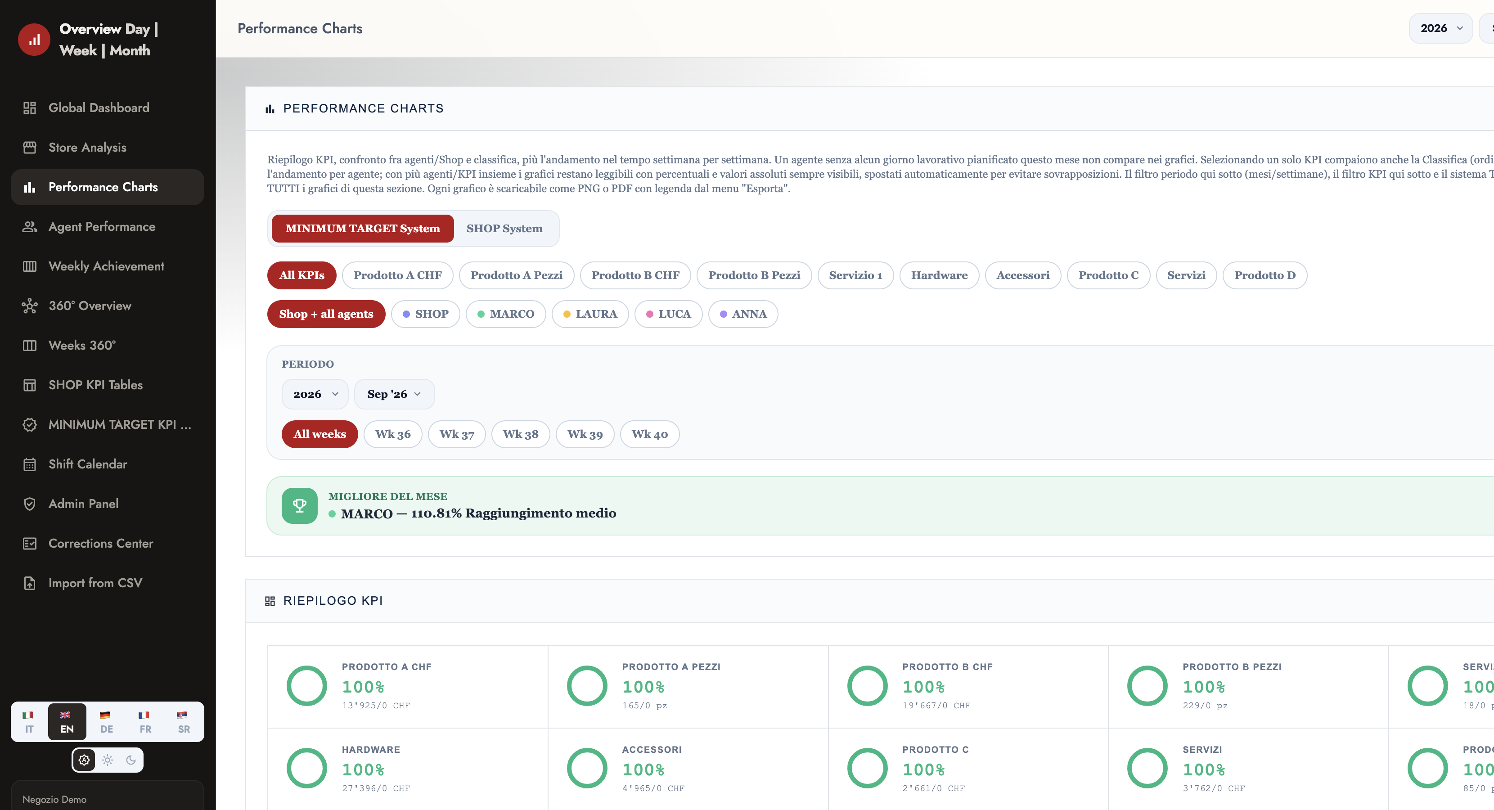This screenshot has width=1494, height=810.
Task: Open Shift Calendar page
Action: (x=107, y=464)
